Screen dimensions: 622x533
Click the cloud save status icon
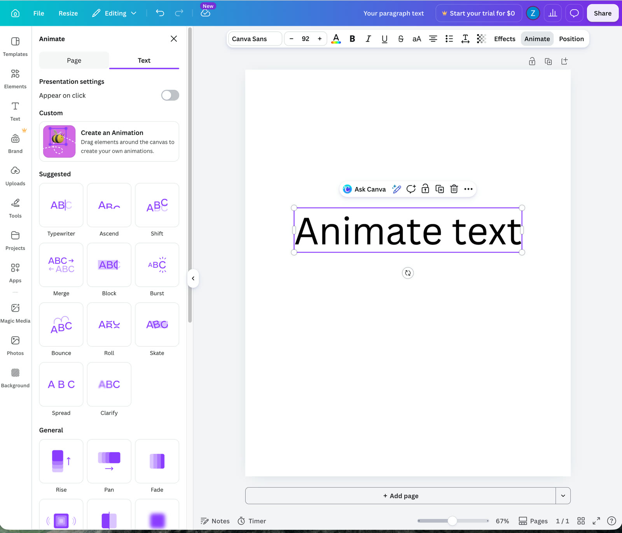tap(206, 13)
